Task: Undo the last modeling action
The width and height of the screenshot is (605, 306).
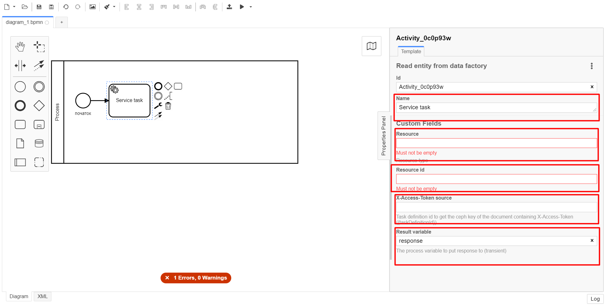Action: pyautogui.click(x=66, y=7)
